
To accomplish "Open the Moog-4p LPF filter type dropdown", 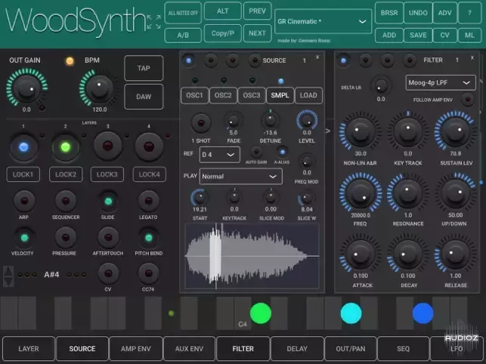I will (x=441, y=83).
